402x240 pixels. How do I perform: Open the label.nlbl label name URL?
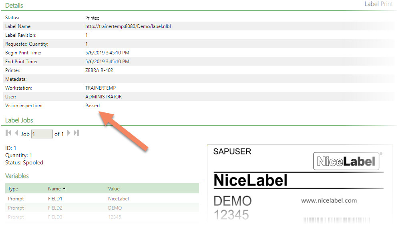tap(131, 26)
